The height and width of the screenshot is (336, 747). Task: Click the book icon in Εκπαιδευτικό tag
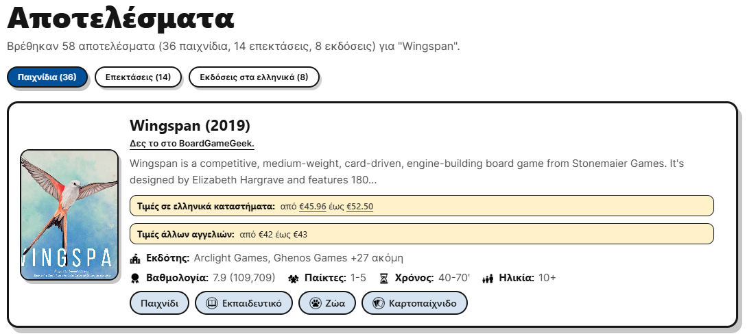(x=212, y=302)
